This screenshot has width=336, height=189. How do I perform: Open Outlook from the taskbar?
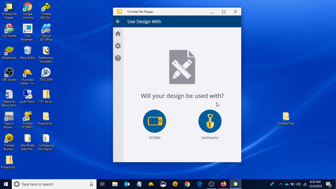[127, 184]
